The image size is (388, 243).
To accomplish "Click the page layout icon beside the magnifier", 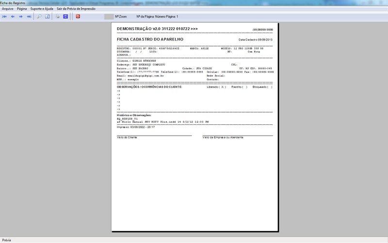I will pos(48,17).
